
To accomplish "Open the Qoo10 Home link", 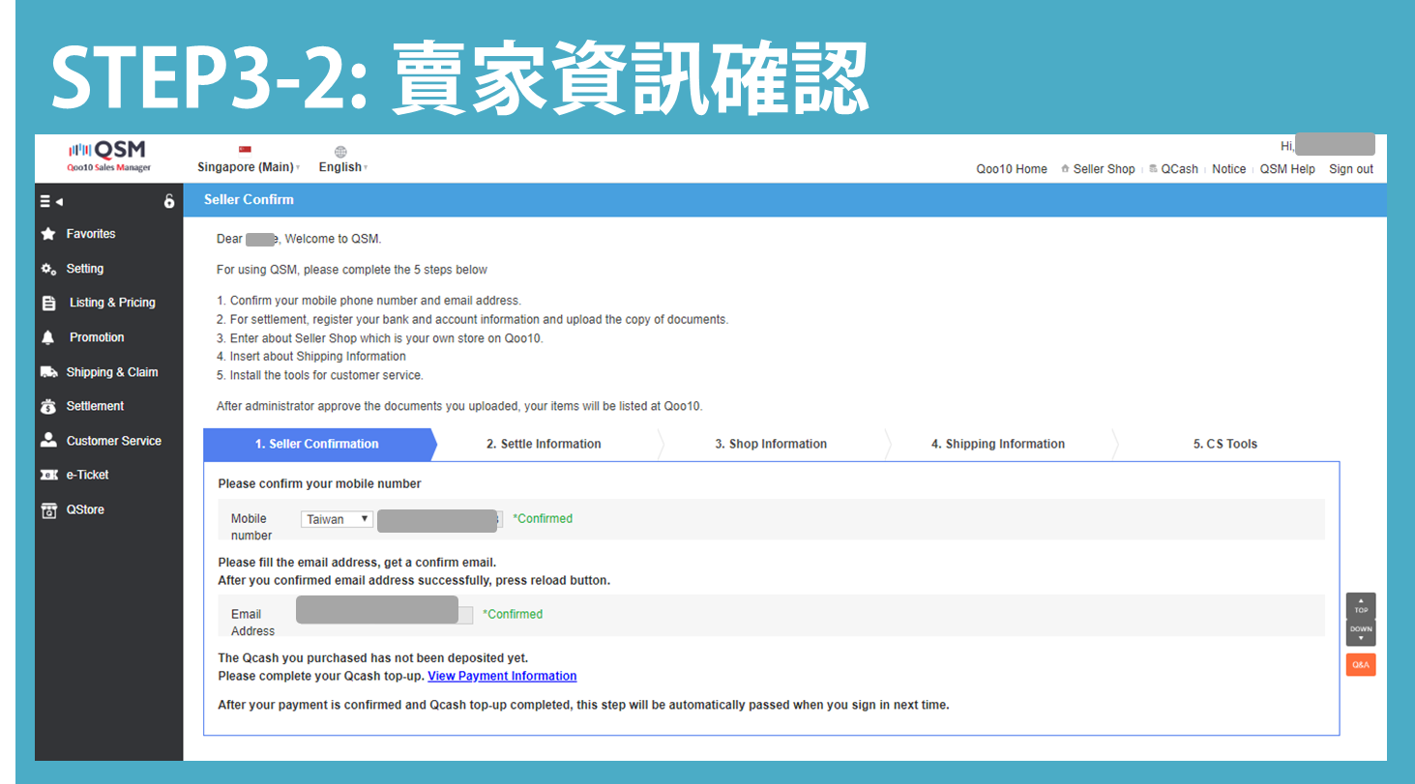I will pyautogui.click(x=1012, y=169).
